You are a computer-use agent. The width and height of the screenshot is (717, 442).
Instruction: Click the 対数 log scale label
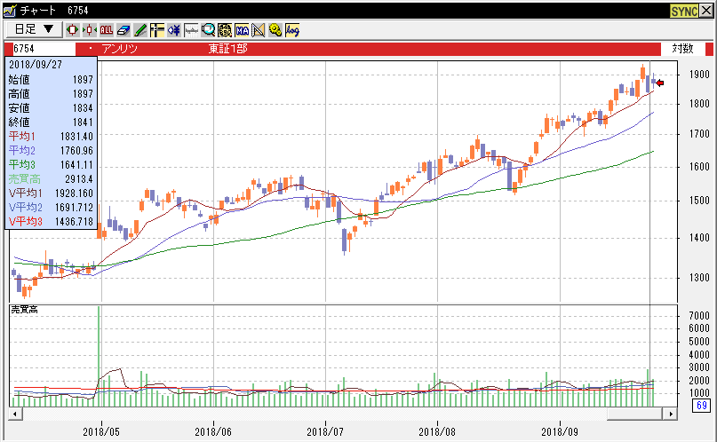point(682,48)
